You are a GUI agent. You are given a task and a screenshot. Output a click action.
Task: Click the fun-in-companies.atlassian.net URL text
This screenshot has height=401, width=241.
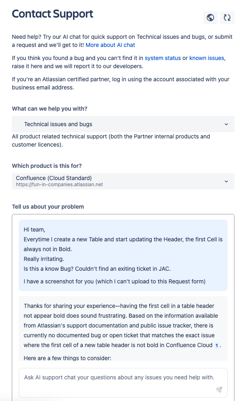pyautogui.click(x=59, y=185)
